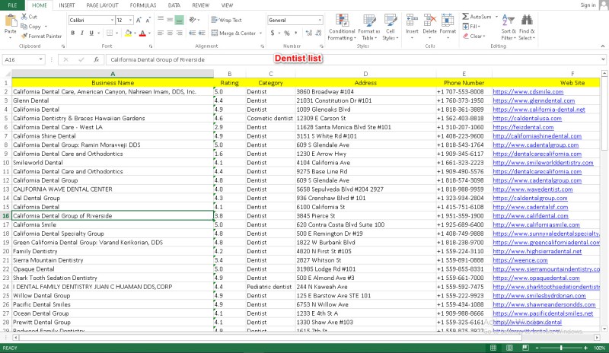Click the Increase Indent icon
Viewport: 609px width, 353px height.
pos(202,33)
